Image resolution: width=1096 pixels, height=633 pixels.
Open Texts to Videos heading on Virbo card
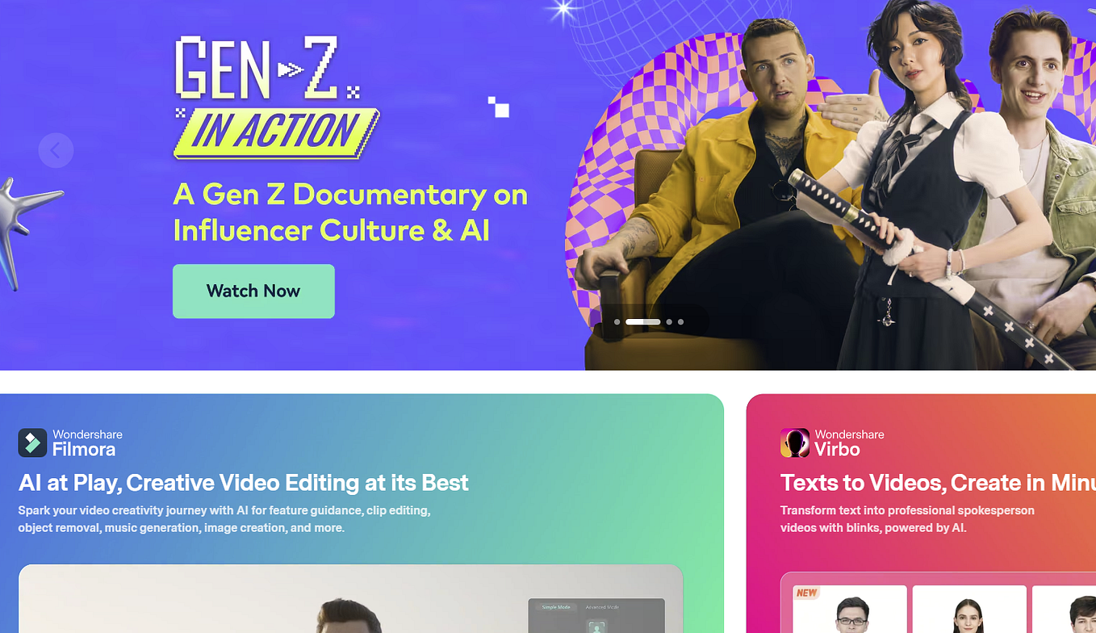click(938, 483)
